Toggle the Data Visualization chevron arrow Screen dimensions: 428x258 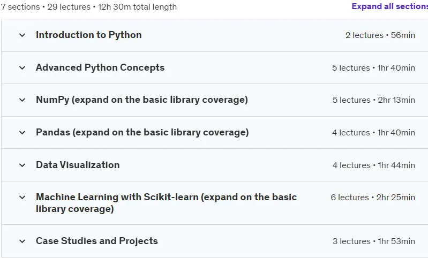(x=22, y=165)
